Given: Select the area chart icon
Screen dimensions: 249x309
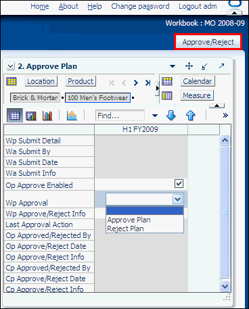Looking at the screenshot, I should point(72,116).
